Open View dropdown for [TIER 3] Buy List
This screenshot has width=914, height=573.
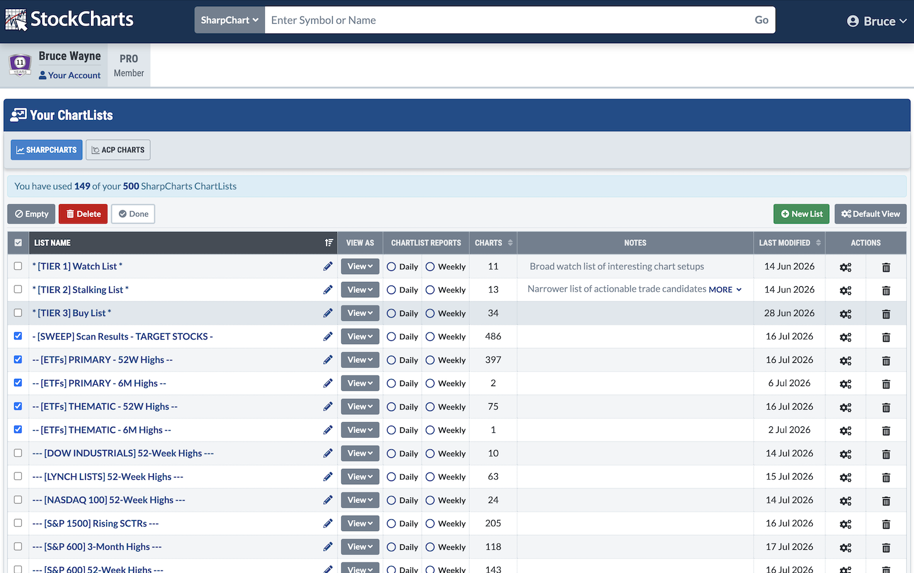(360, 313)
